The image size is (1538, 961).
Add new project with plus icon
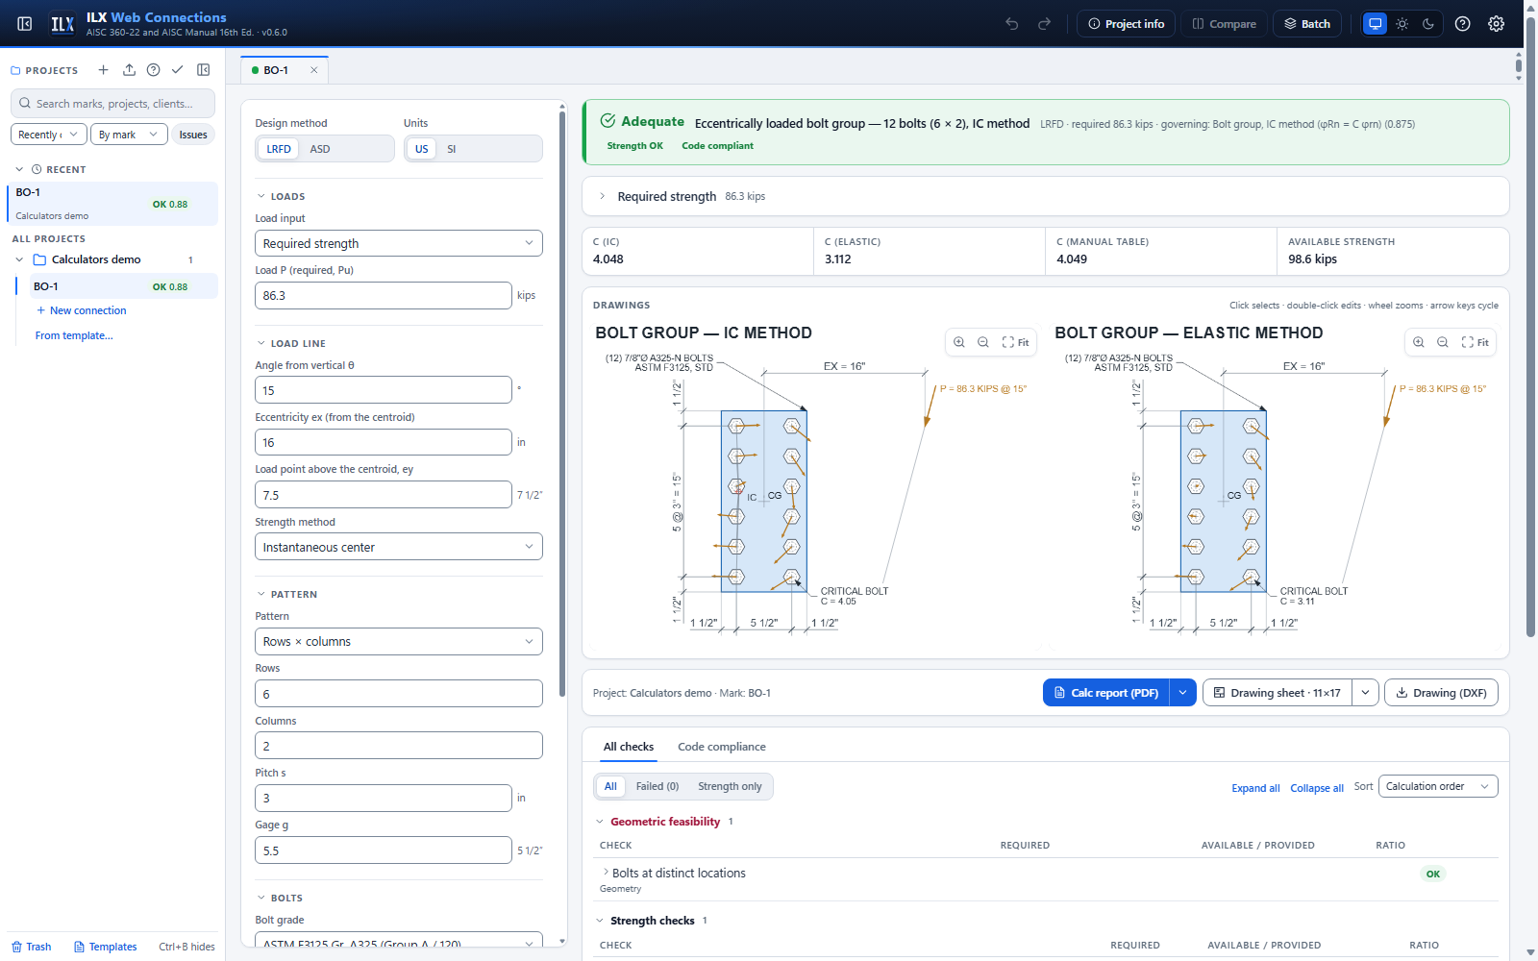tap(103, 70)
